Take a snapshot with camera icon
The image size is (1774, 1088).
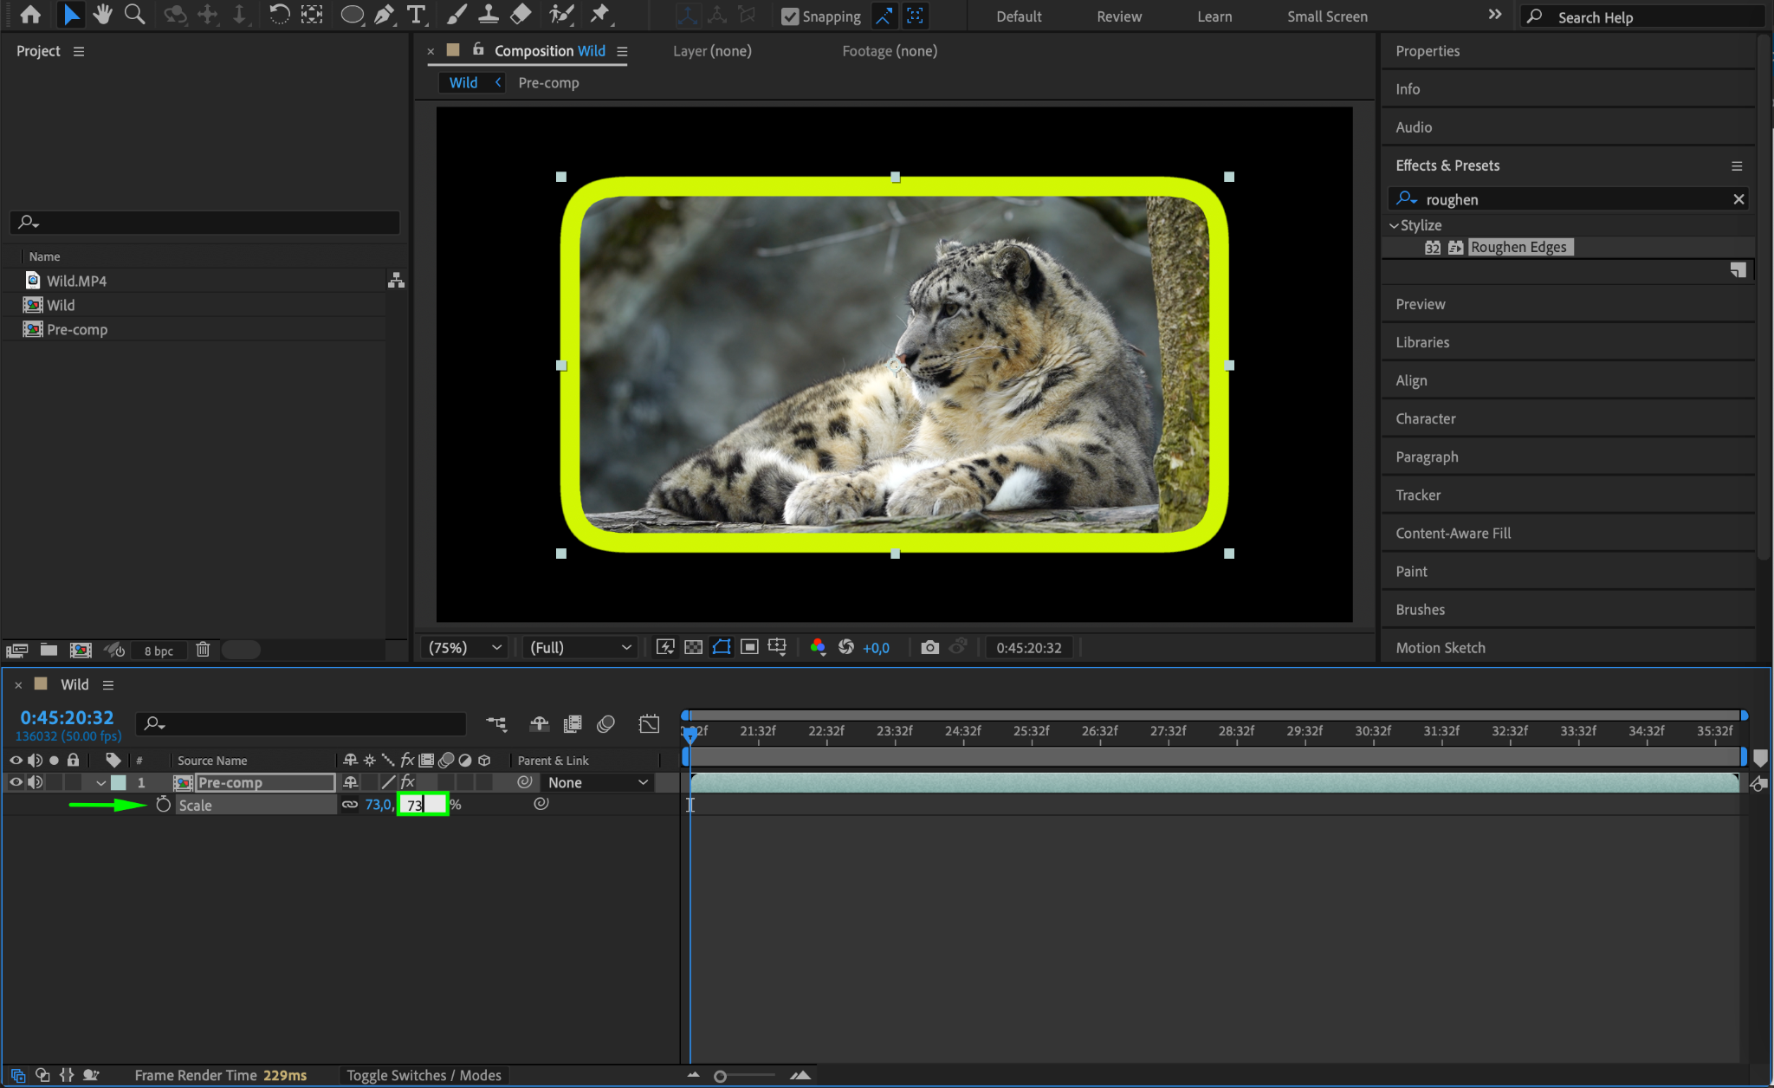coord(929,647)
